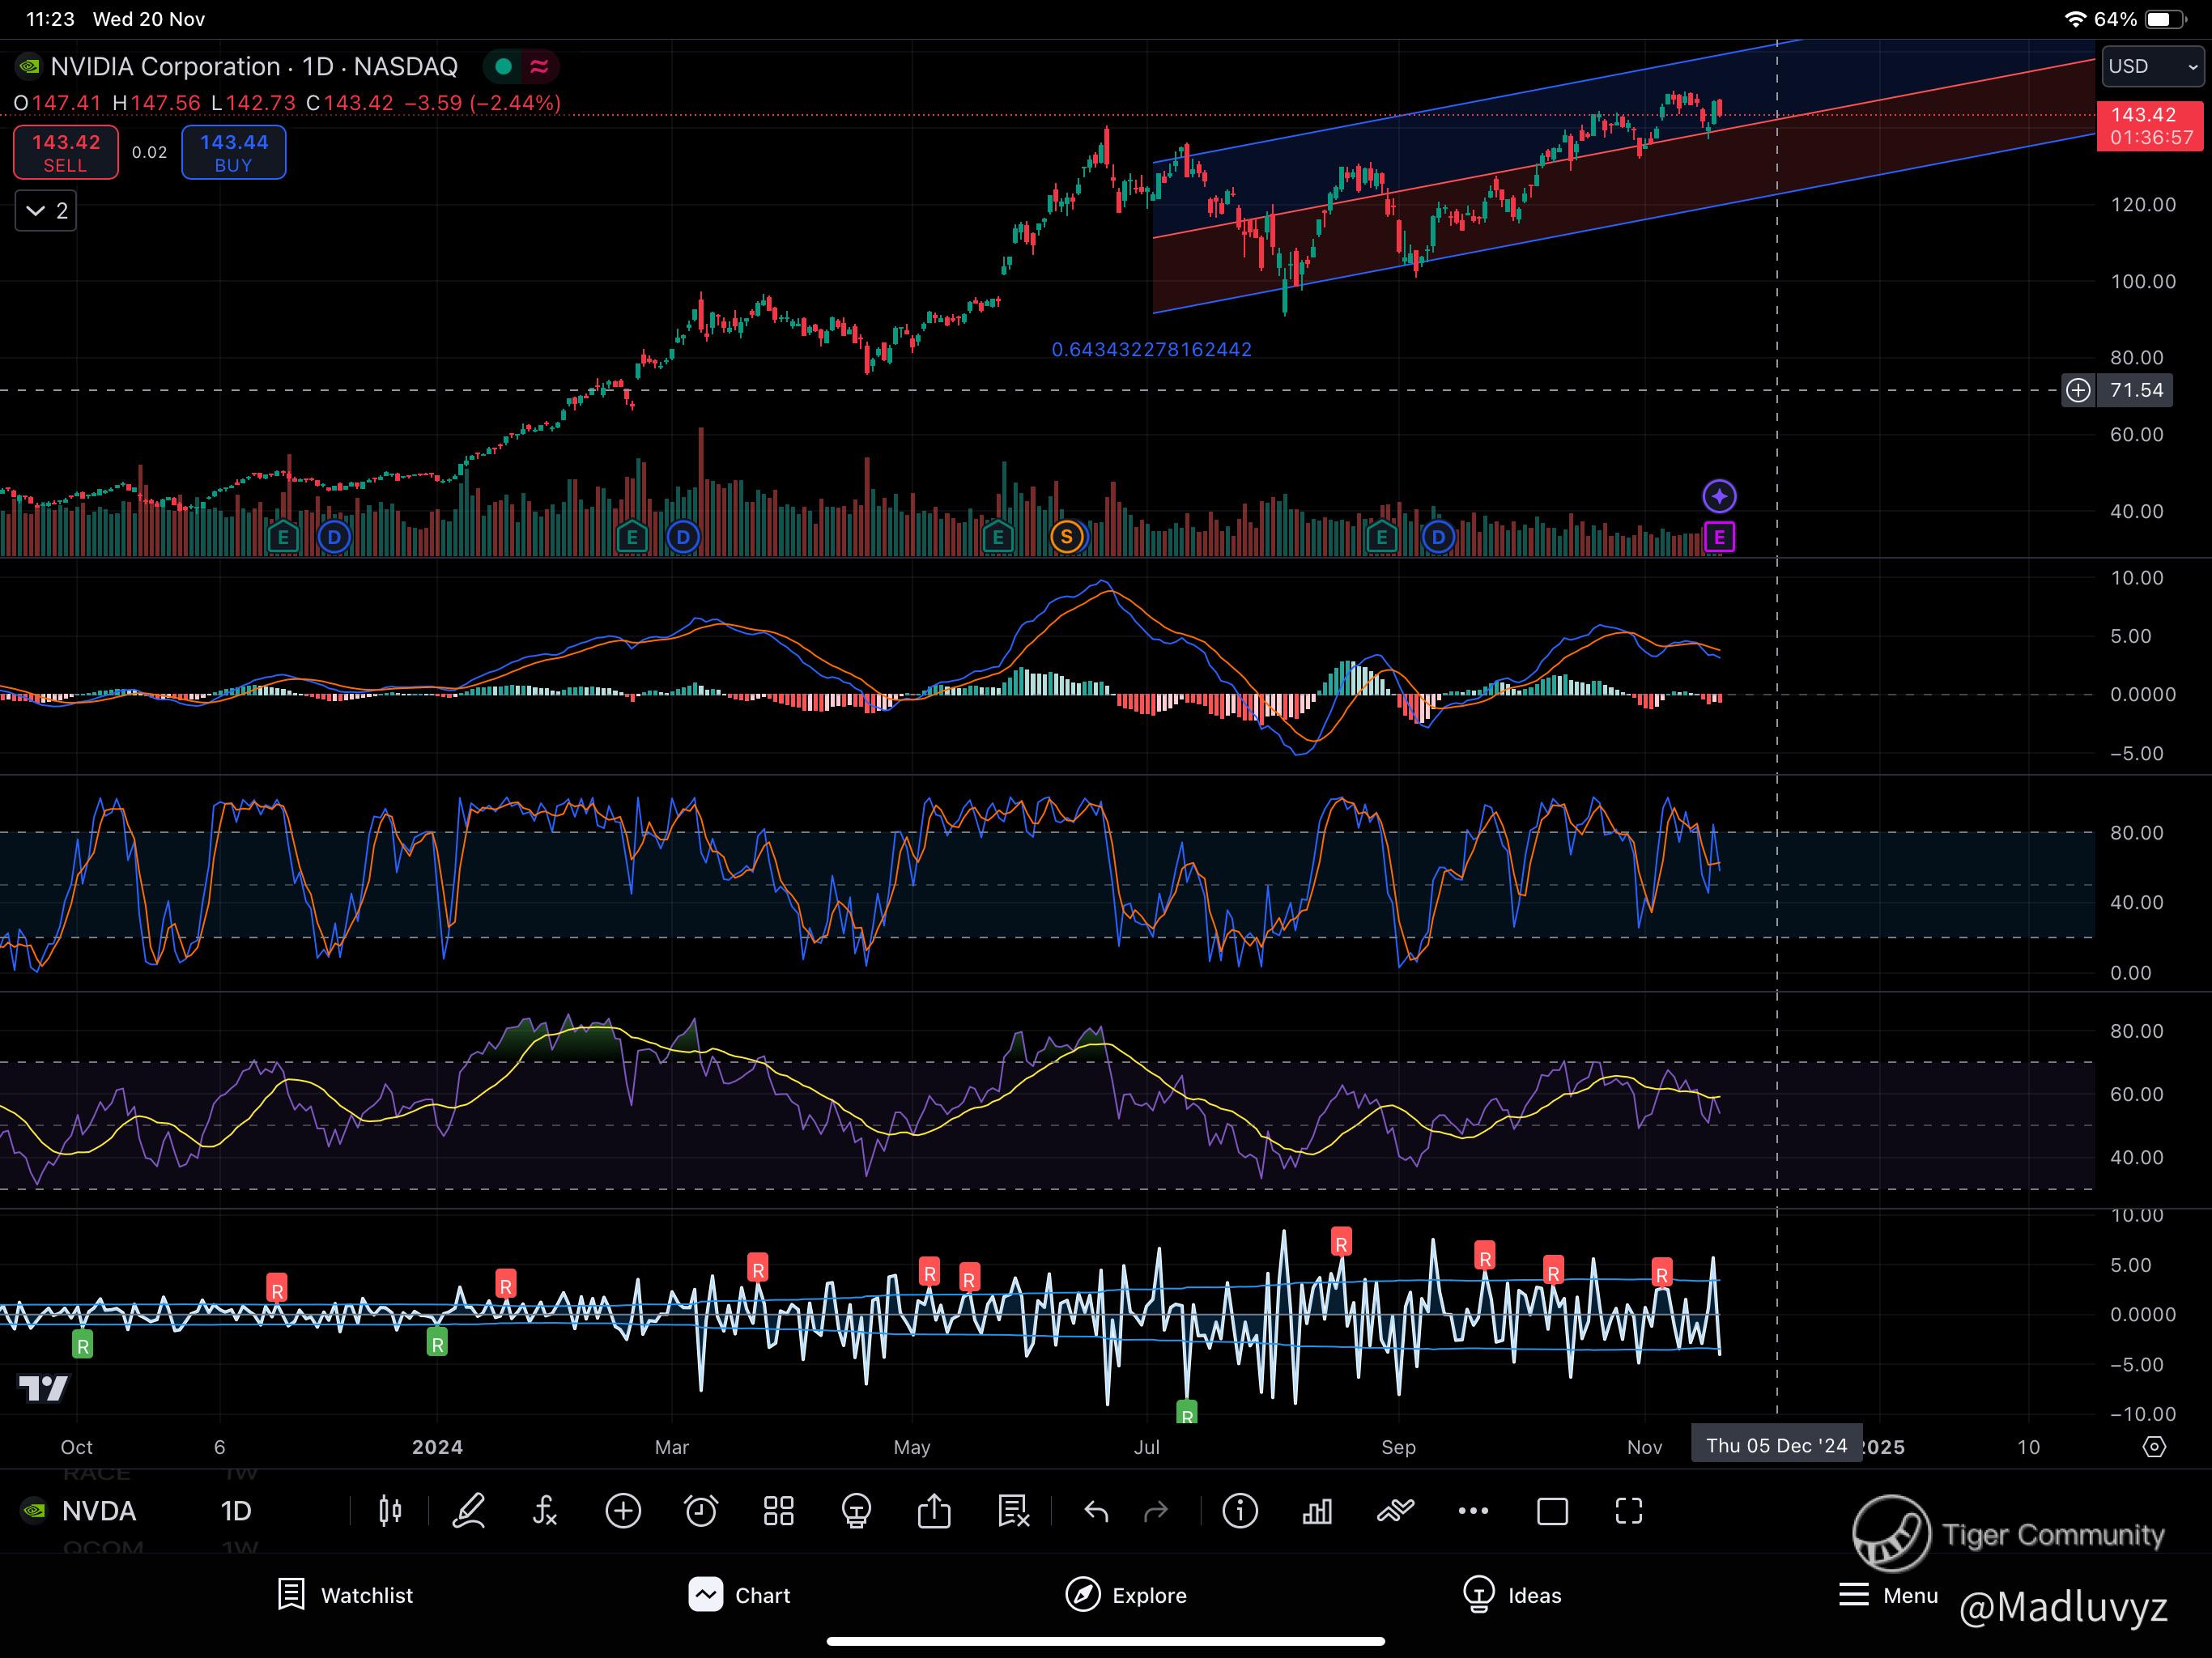Image resolution: width=2212 pixels, height=1658 pixels.
Task: Open the 1D timeframe selector
Action: pos(236,1511)
